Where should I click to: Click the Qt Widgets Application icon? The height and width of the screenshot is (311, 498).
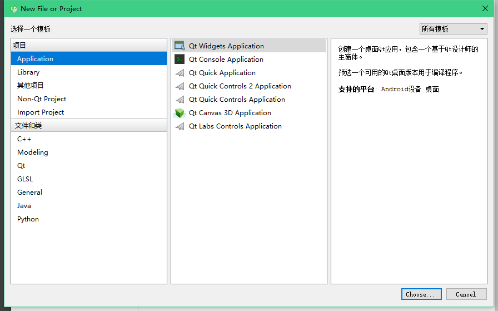pyautogui.click(x=180, y=46)
